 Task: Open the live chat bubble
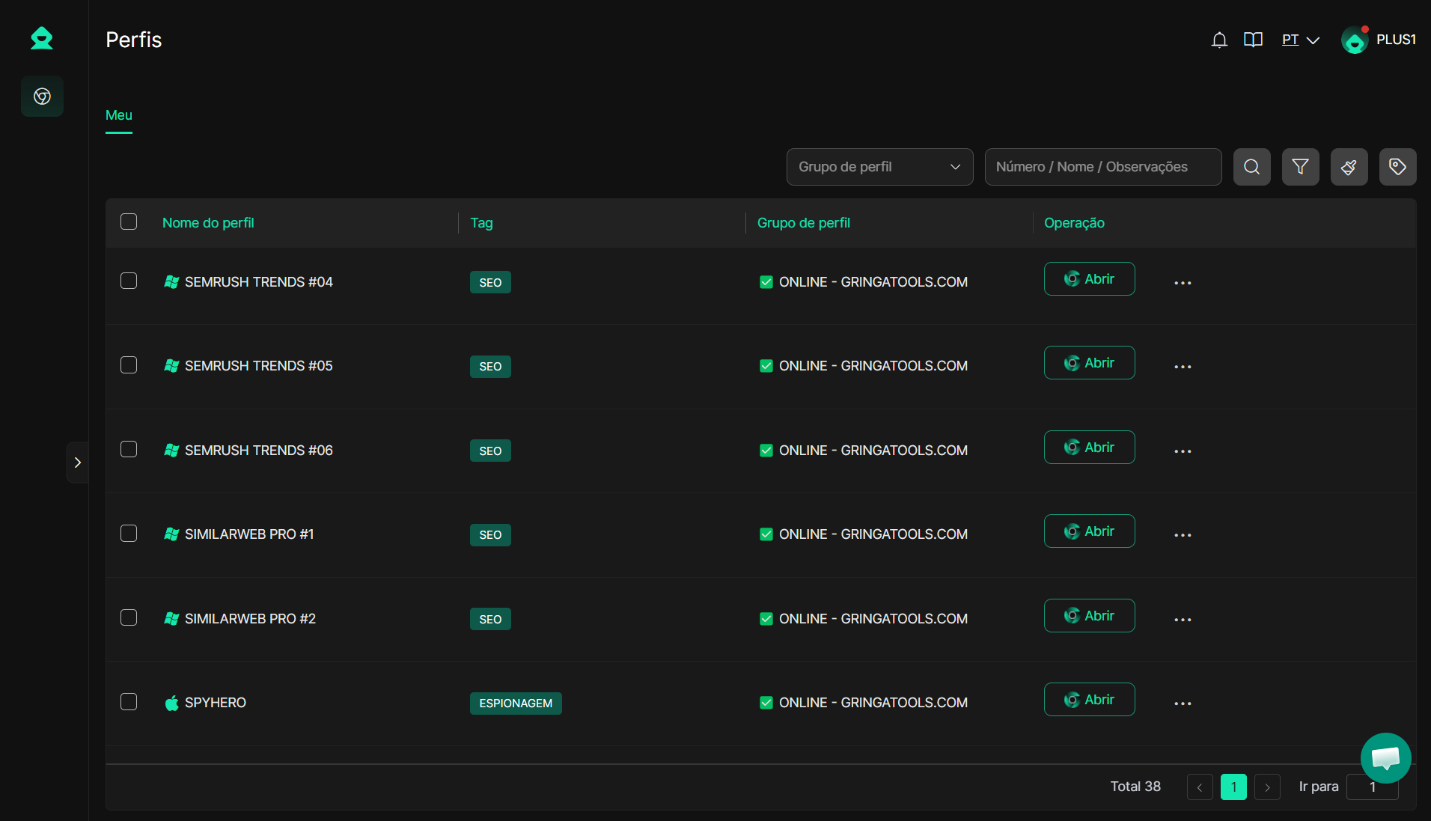tap(1386, 758)
